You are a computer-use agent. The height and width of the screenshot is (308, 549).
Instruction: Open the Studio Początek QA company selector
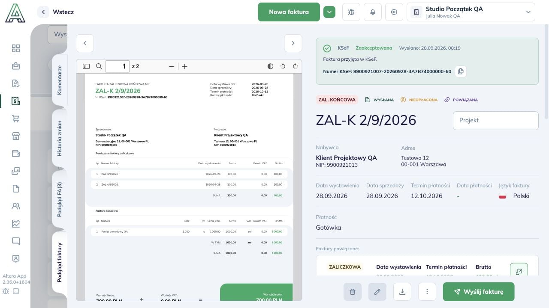[471, 12]
